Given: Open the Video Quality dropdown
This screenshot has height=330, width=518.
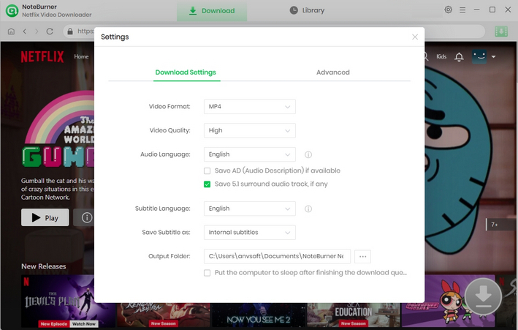Looking at the screenshot, I should (250, 130).
